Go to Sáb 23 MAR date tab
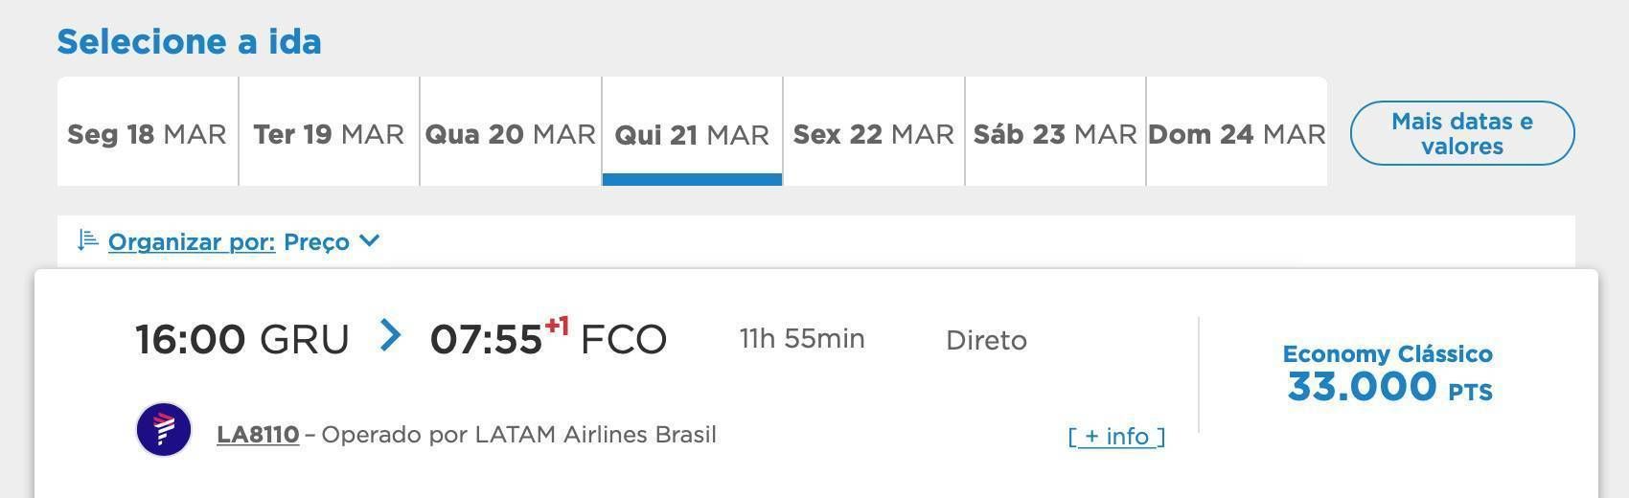The image size is (1629, 498). (1055, 131)
